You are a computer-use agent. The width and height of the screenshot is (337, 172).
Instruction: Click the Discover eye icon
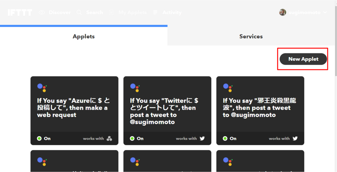click(x=42, y=12)
